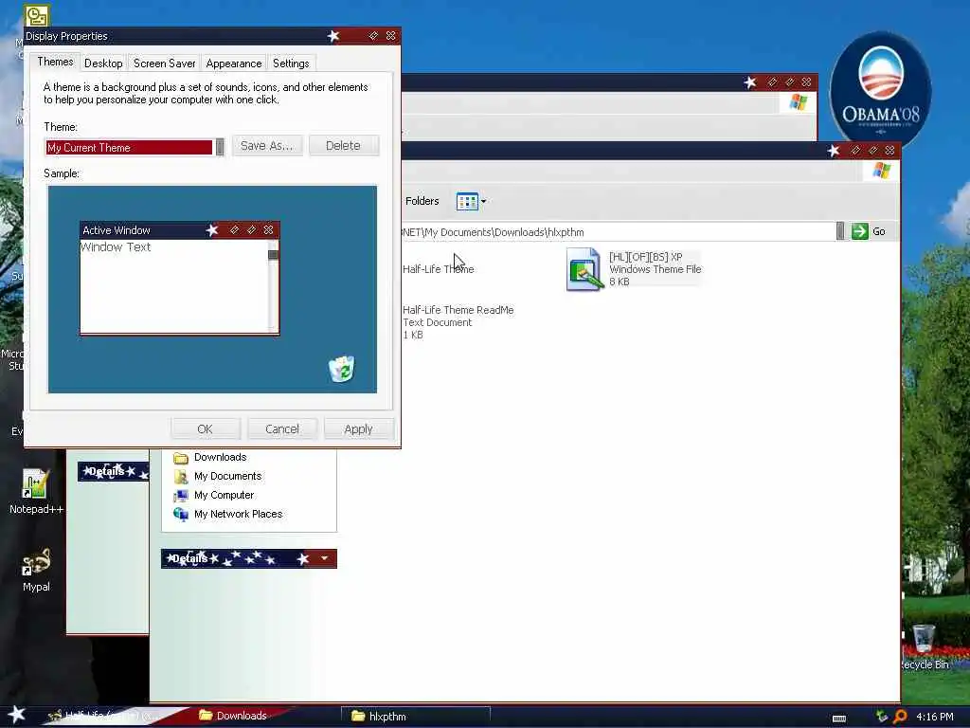Click the My Current Theme combo box
The image size is (970, 728).
pos(135,147)
